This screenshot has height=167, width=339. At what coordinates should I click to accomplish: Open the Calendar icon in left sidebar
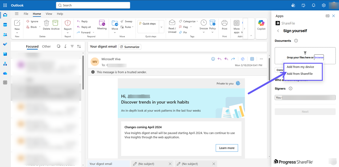[x=5, y=25]
